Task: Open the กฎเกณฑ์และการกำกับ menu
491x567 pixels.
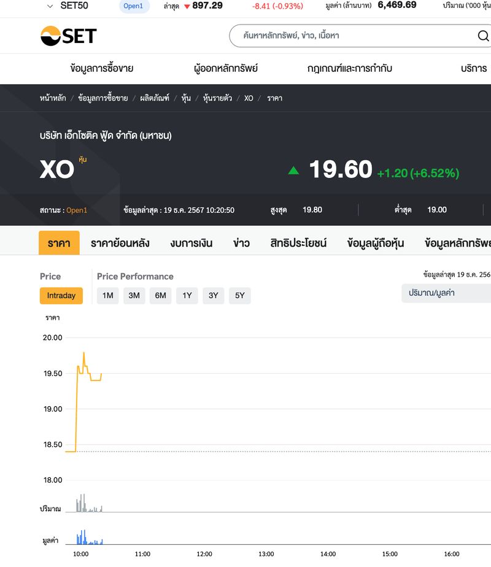Action: 350,68
